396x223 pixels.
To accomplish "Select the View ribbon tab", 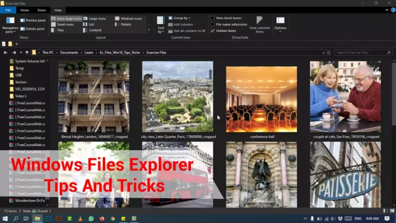I will (x=57, y=10).
